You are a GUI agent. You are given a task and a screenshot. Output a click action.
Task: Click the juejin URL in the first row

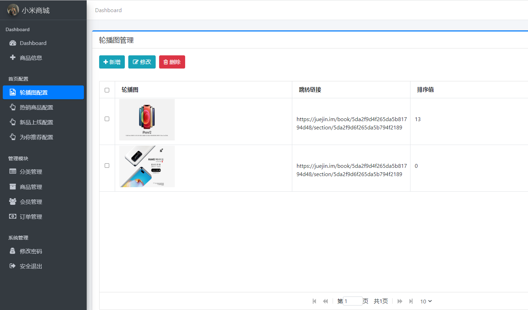pos(352,123)
